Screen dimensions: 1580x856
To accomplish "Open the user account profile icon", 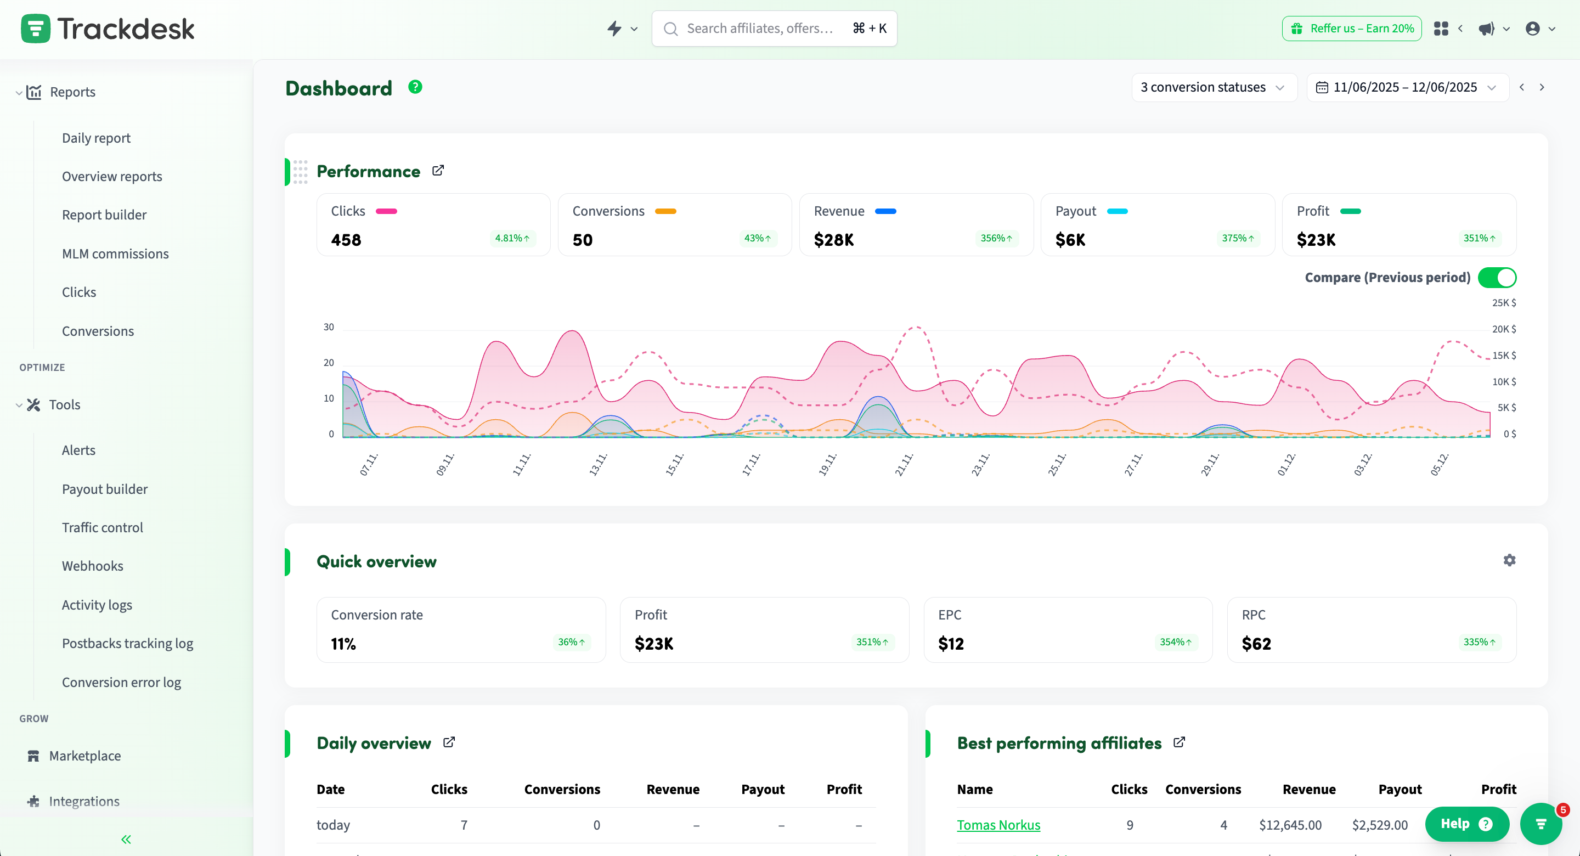I will (1532, 29).
